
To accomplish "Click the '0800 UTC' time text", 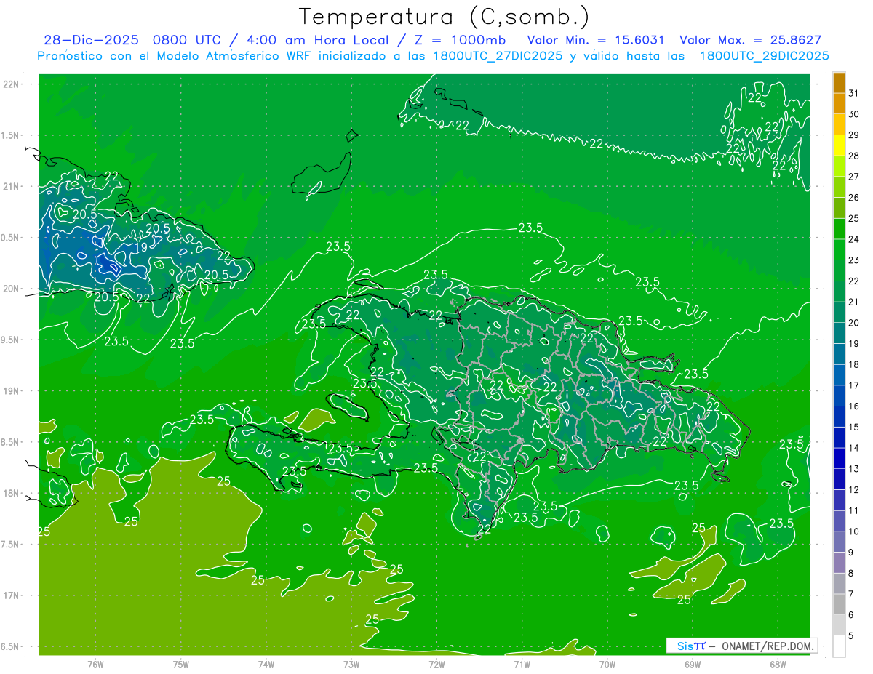I will pos(187,40).
